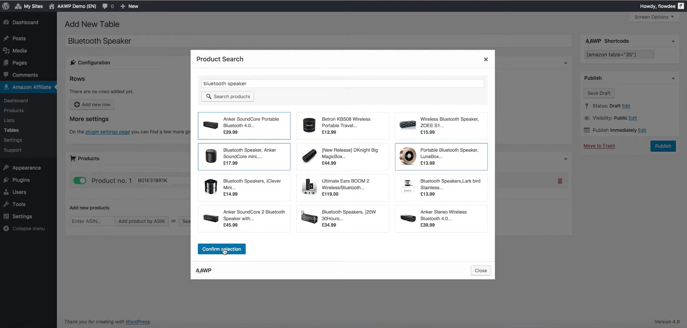This screenshot has height=328, width=687.
Task: Select DKnight Big MagicBox product
Action: pyautogui.click(x=343, y=157)
